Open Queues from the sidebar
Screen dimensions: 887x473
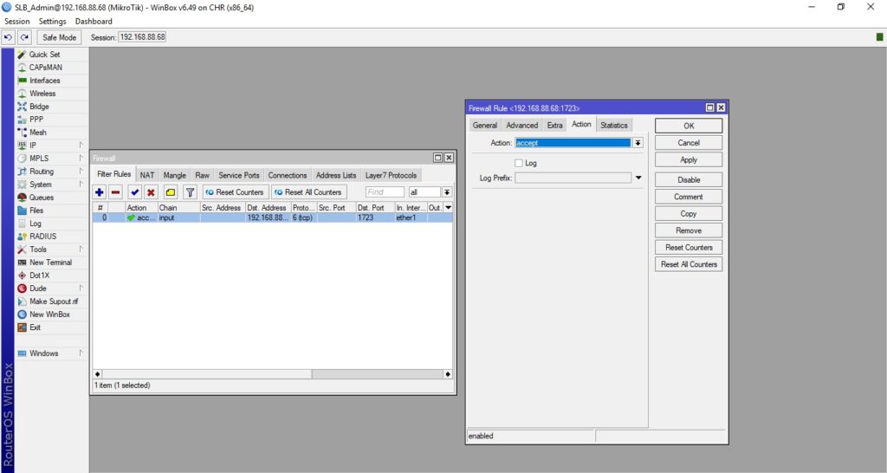[42, 198]
